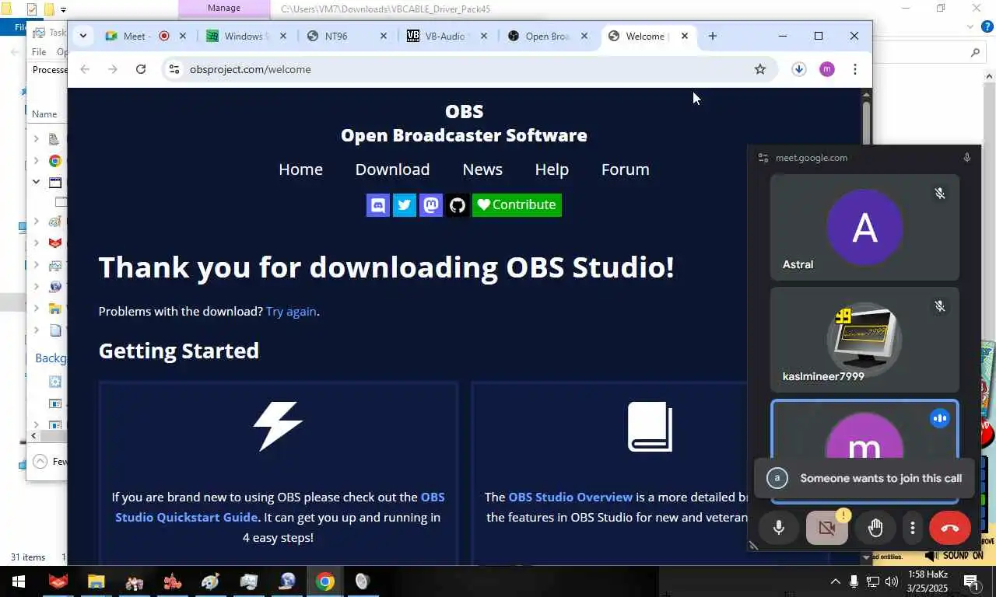Image resolution: width=996 pixels, height=597 pixels.
Task: Raise hand in the Meet call
Action: (x=875, y=528)
